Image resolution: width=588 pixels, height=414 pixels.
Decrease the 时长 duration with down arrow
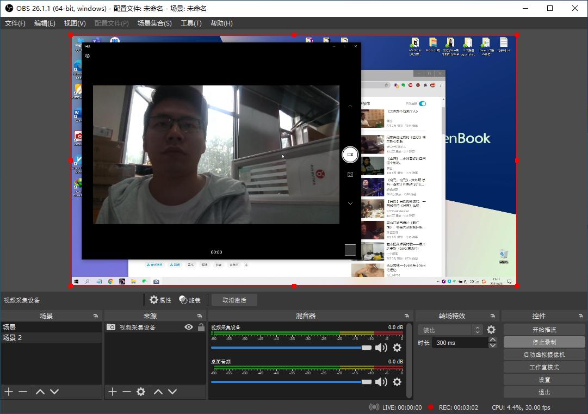coord(493,345)
